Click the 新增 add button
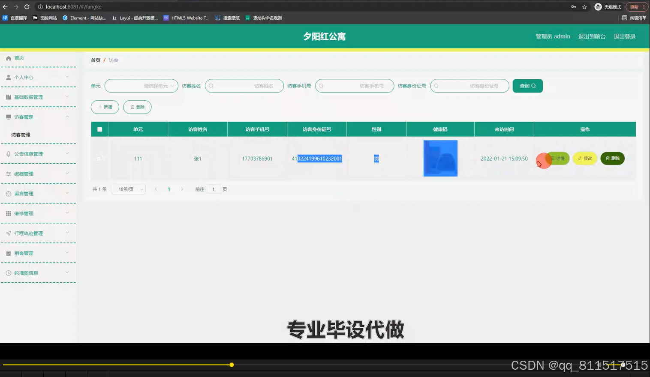 105,107
